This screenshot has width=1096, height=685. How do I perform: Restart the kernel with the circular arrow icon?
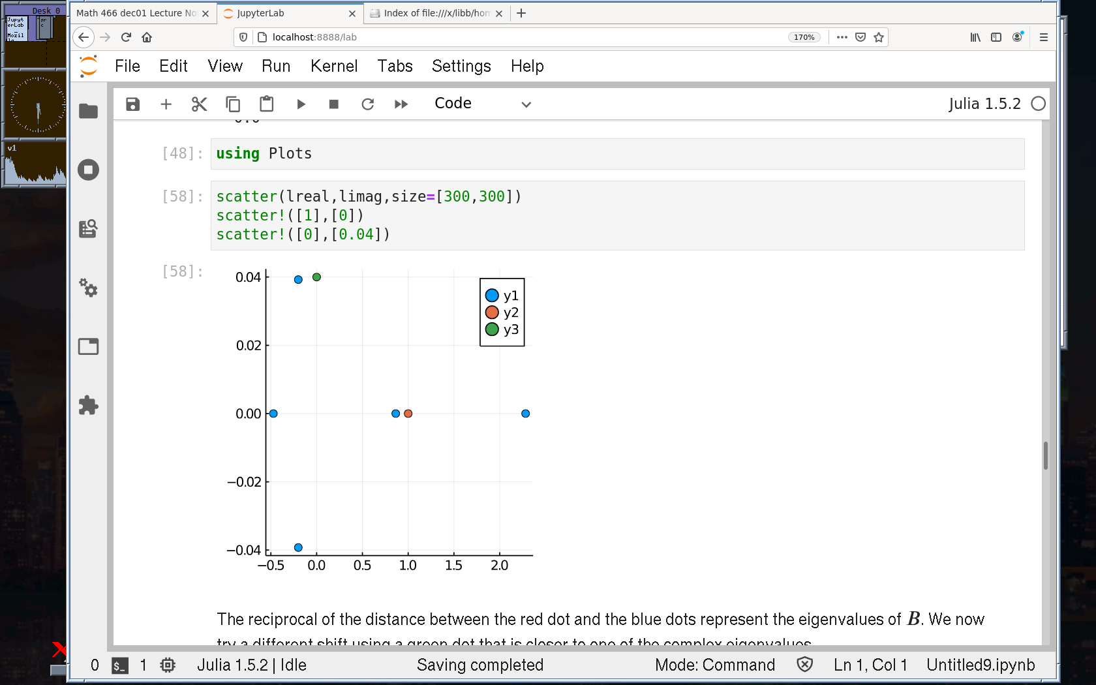click(367, 104)
